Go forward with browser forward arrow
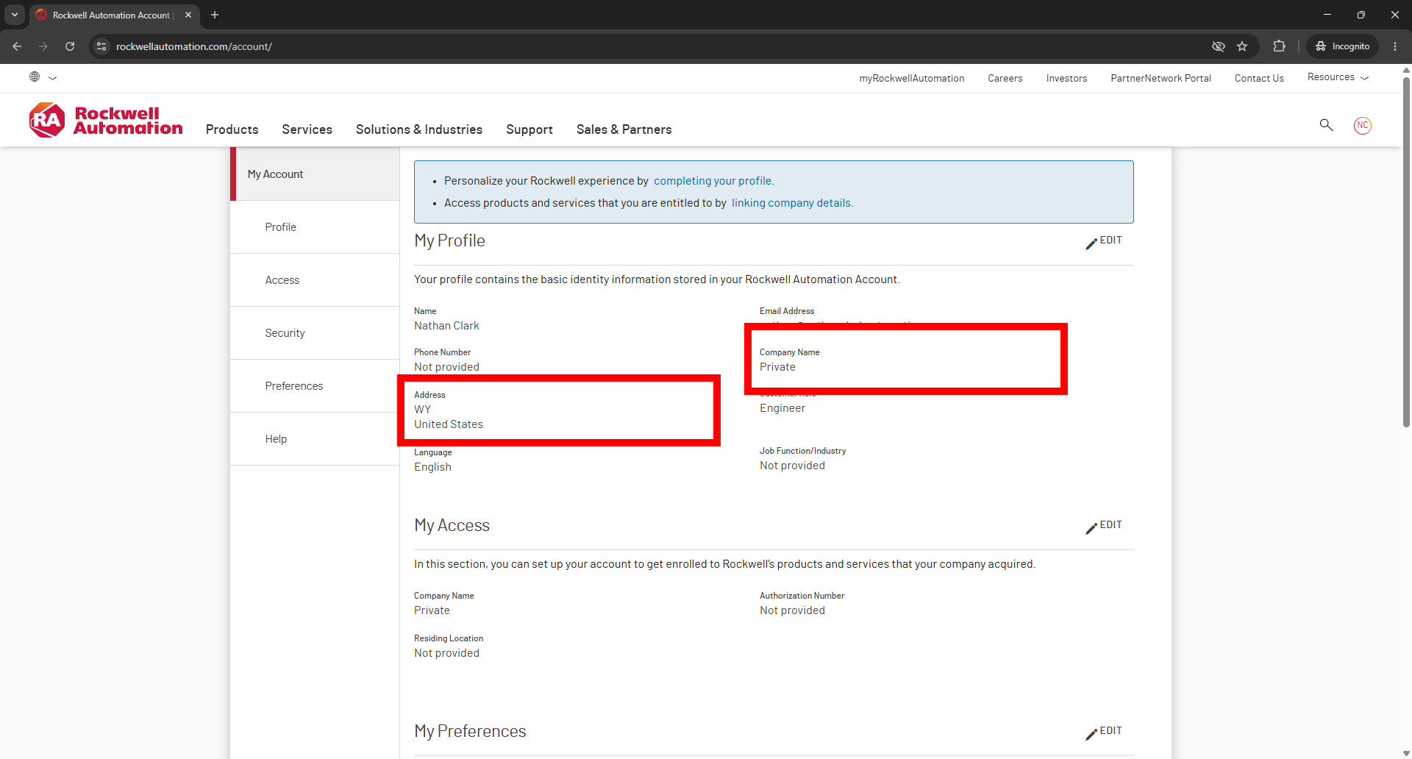The height and width of the screenshot is (759, 1412). [43, 46]
